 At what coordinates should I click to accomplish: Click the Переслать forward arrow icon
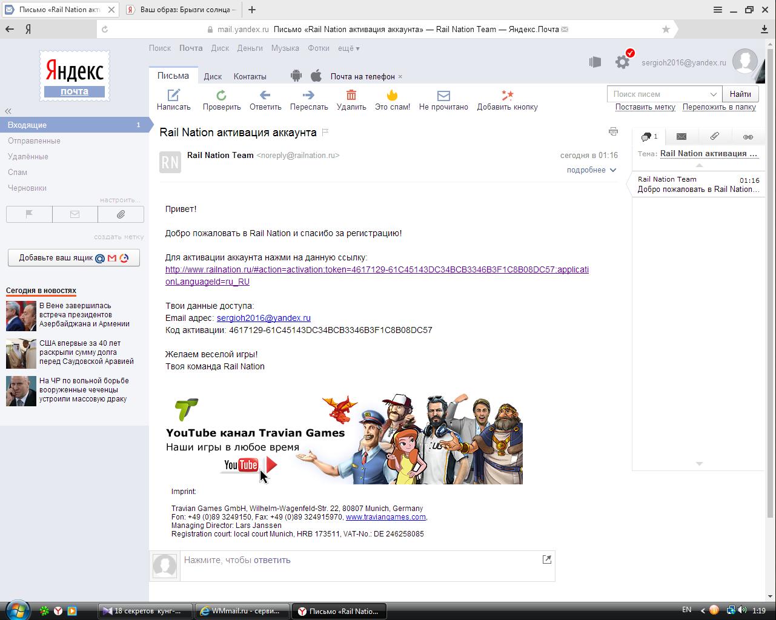(308, 95)
